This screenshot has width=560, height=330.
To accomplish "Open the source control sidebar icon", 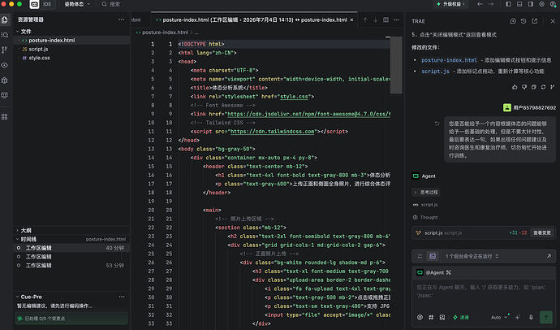I will point(5,50).
